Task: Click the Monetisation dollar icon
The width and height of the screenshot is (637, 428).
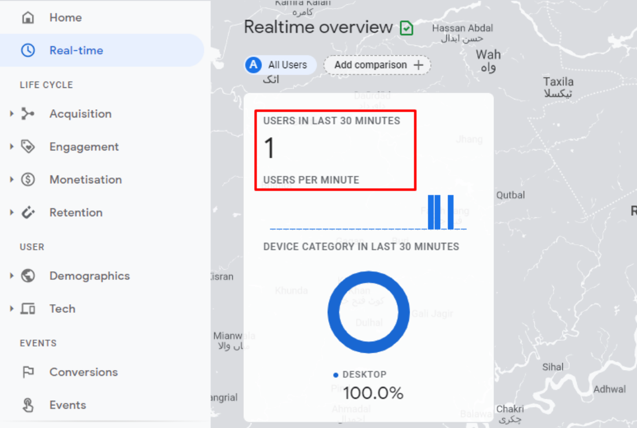Action: point(28,179)
